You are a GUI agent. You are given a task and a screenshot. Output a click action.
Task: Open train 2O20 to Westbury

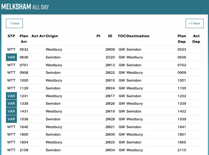pos(110,57)
